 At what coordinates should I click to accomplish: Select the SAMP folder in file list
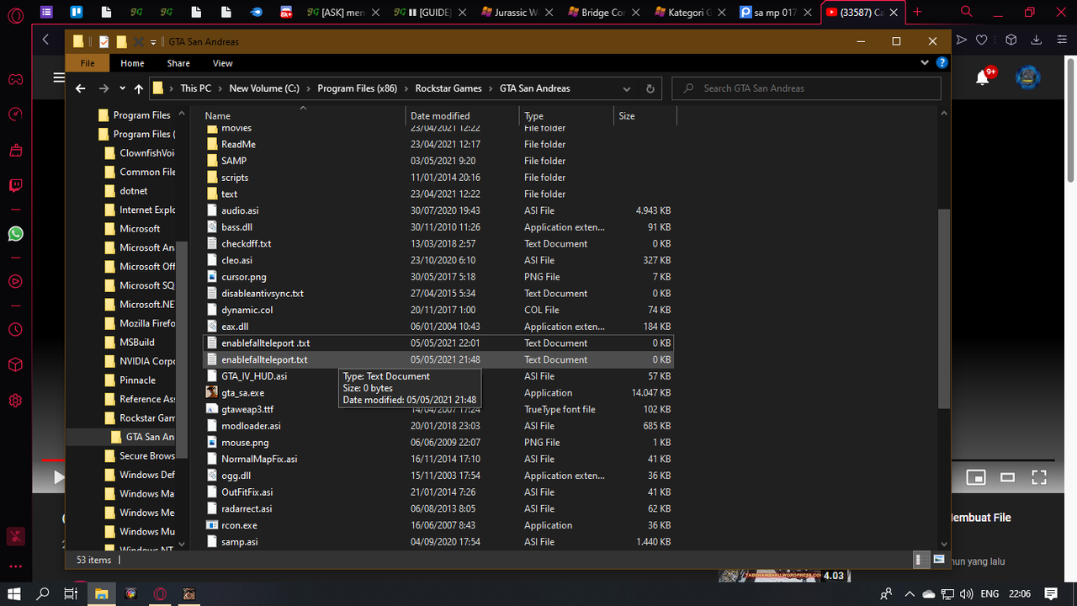pyautogui.click(x=439, y=161)
